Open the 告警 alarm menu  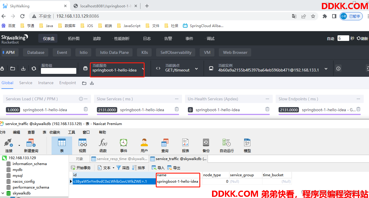[x=168, y=39]
